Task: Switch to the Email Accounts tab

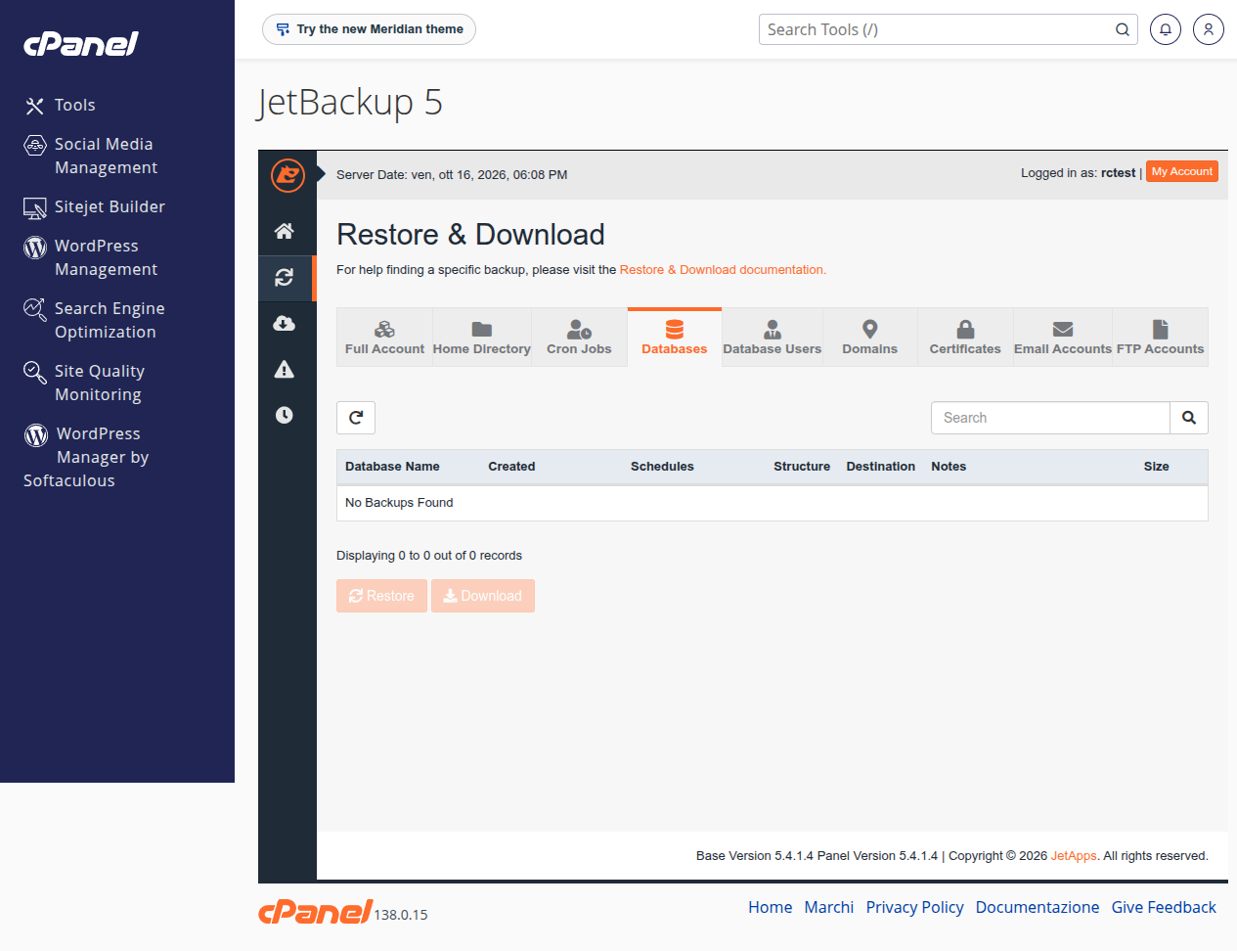Action: (1063, 338)
